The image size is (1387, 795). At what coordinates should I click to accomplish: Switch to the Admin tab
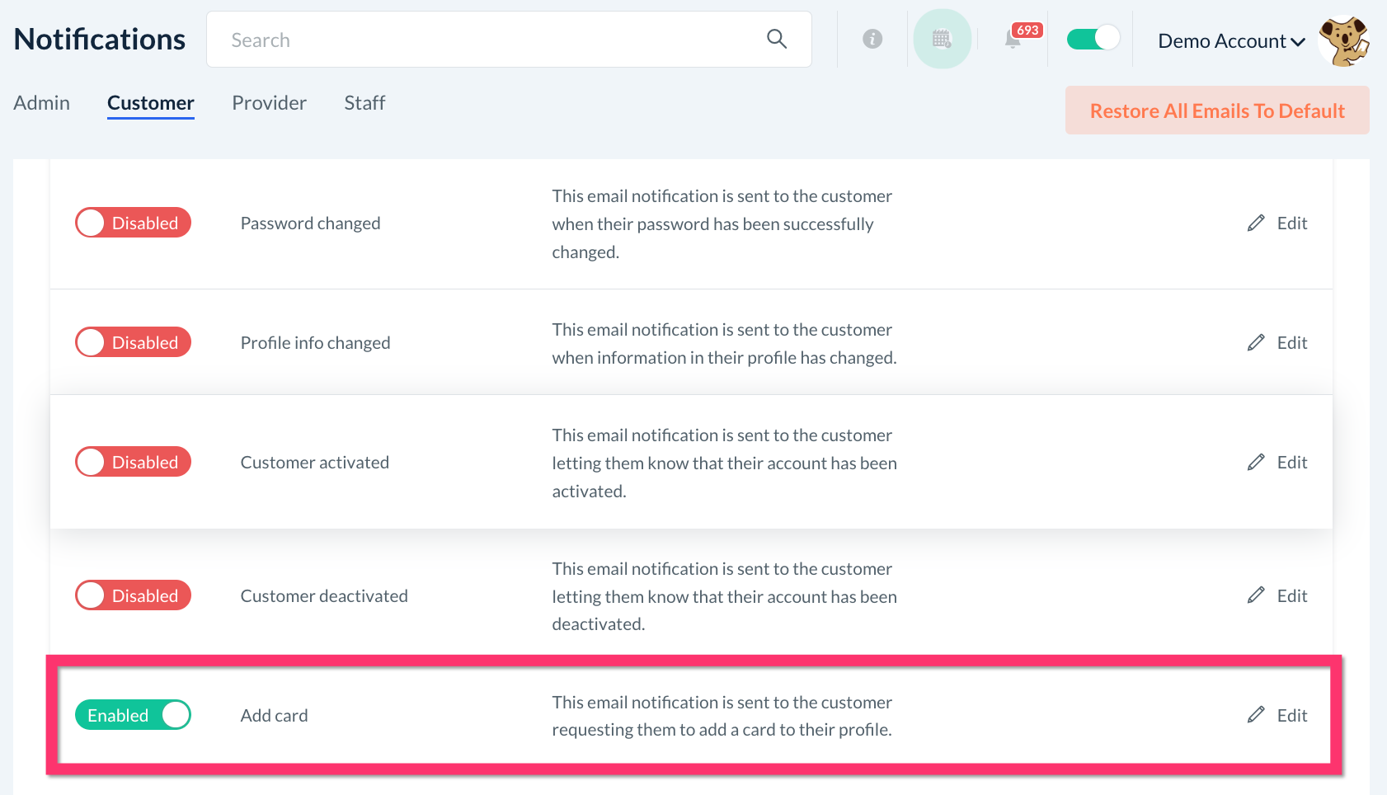(42, 103)
